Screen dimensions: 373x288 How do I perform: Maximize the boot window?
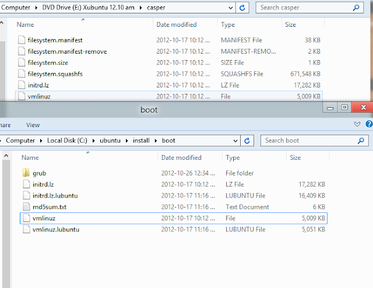[344, 108]
